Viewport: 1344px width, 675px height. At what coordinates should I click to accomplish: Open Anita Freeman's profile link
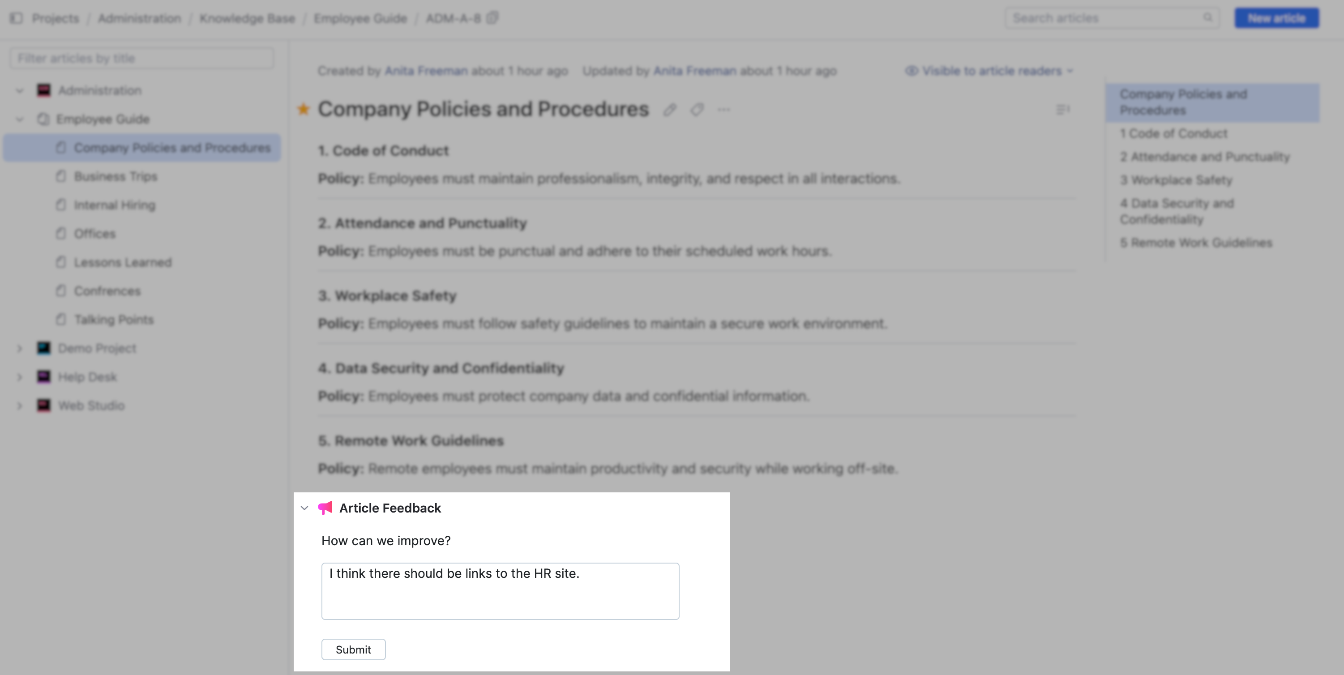click(425, 70)
